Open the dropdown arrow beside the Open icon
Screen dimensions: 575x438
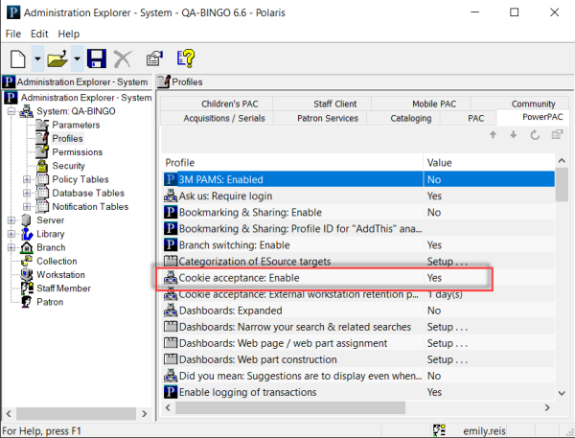pyautogui.click(x=76, y=59)
